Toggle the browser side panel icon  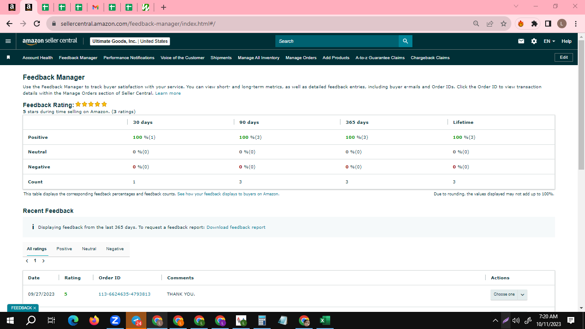548,24
